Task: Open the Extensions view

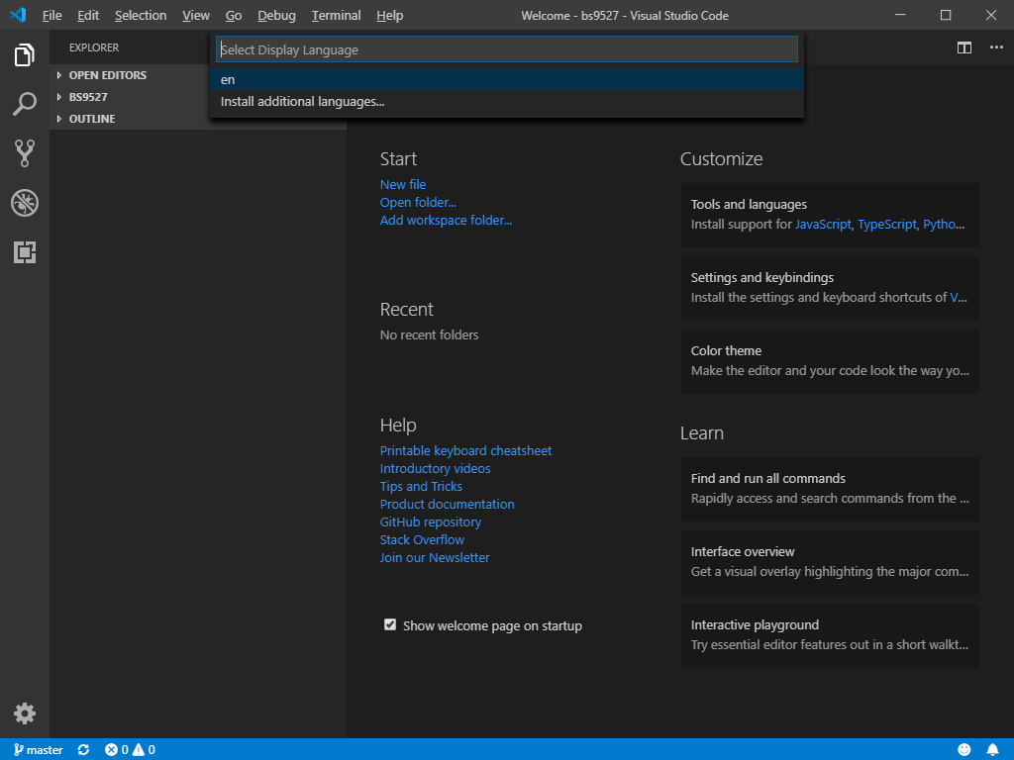Action: tap(25, 252)
